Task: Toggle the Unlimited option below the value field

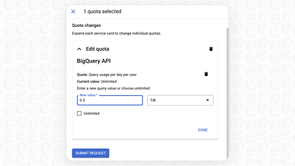Action: point(79,113)
